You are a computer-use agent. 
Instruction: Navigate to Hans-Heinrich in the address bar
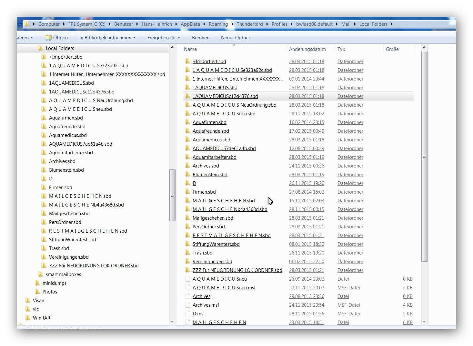point(157,24)
